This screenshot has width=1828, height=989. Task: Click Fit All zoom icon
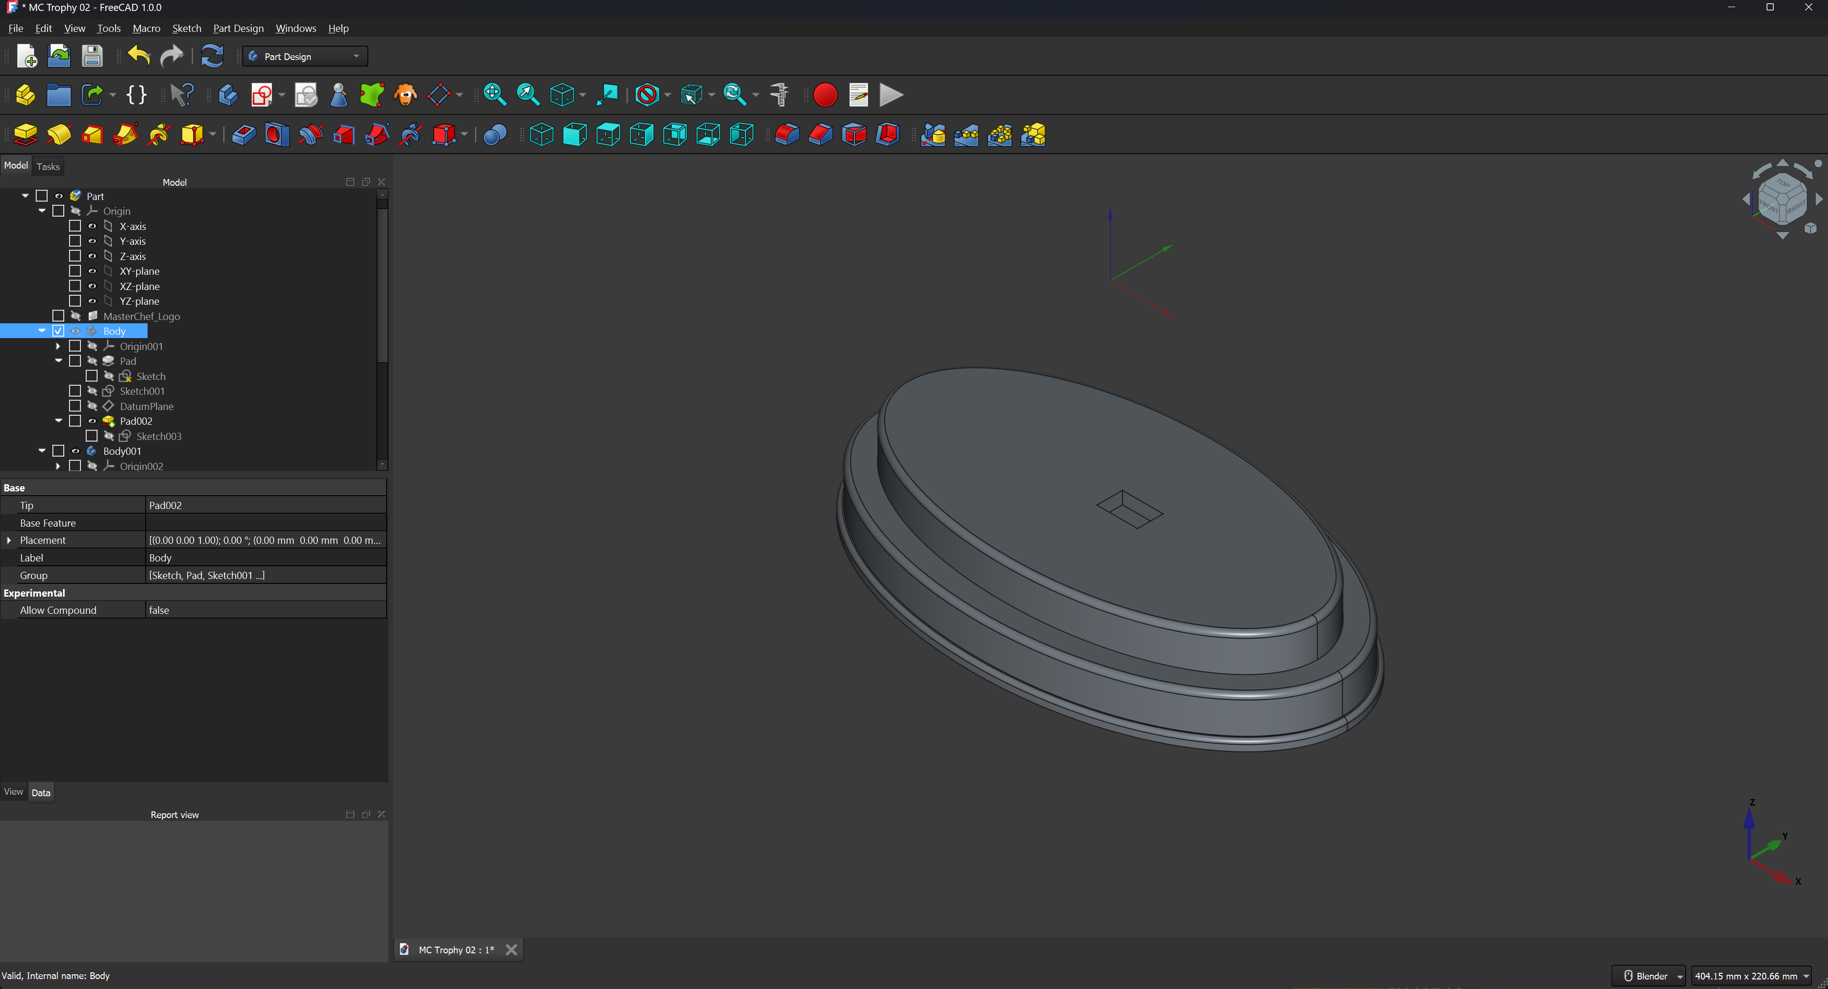click(495, 94)
